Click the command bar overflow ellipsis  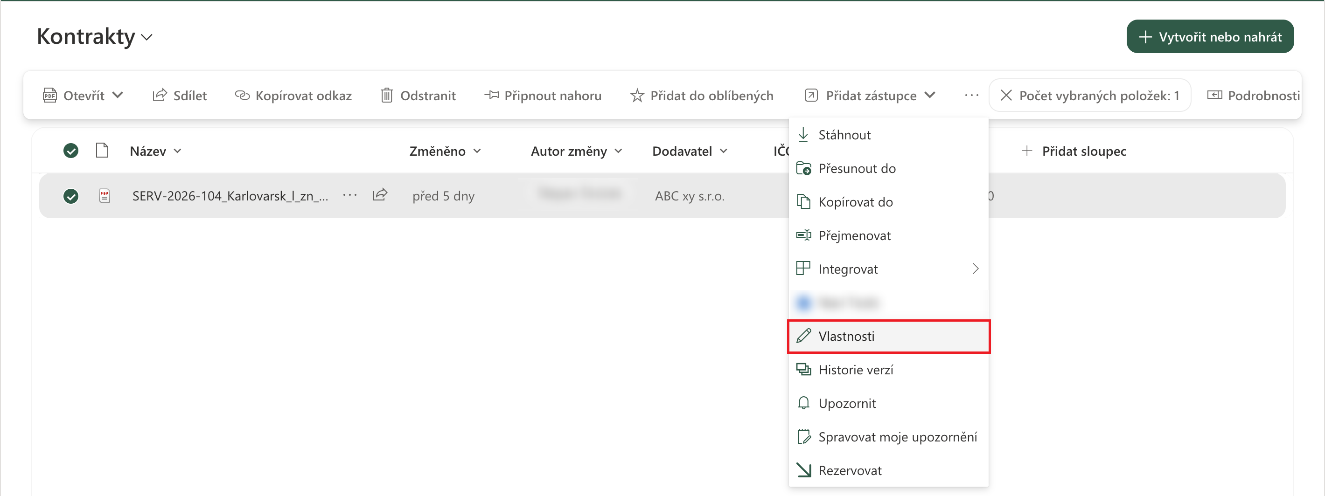(x=971, y=96)
